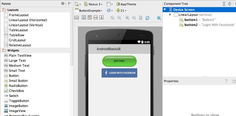Choose the Switch widget in Palette
236x116 pixels.
(x=14, y=96)
